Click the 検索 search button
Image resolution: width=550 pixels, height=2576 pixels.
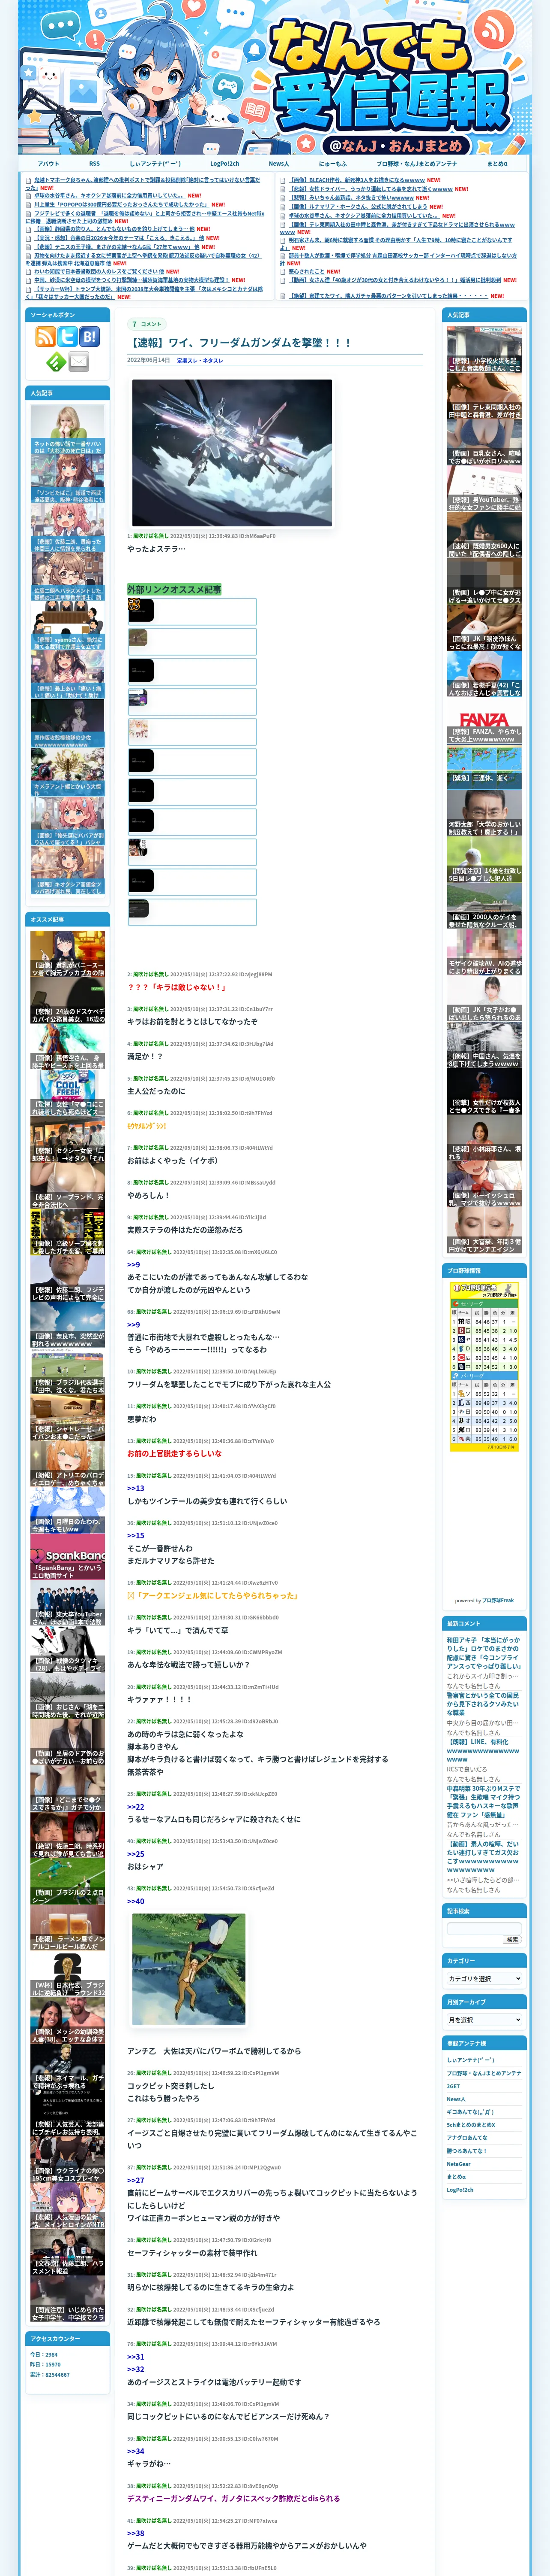512,1939
